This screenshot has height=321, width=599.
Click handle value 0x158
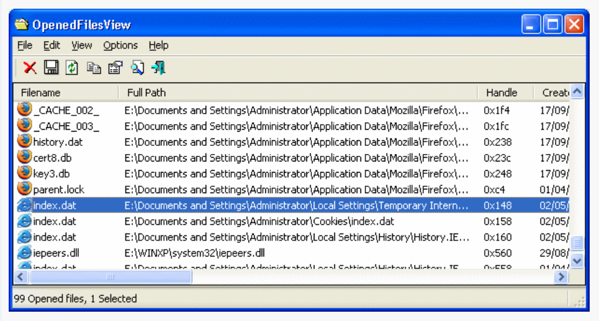pyautogui.click(x=497, y=222)
